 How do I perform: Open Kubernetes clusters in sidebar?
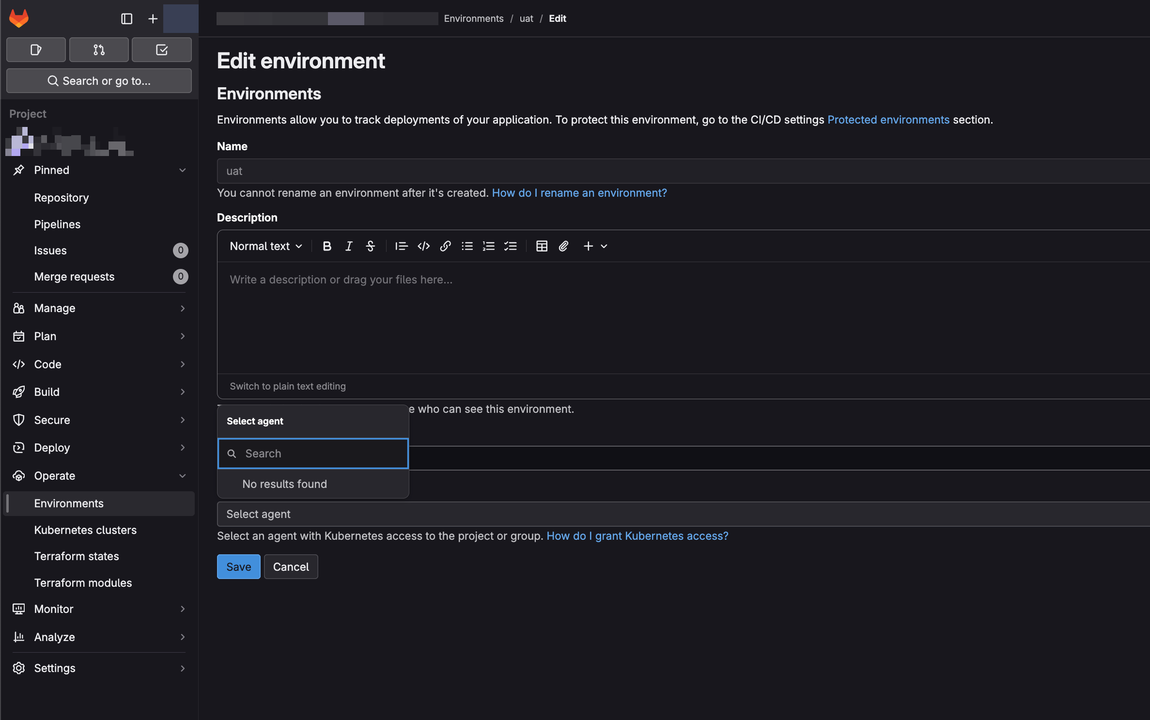tap(85, 530)
